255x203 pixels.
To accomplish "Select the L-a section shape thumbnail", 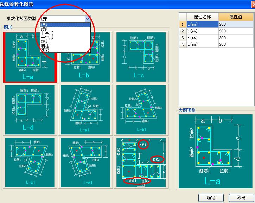I will (30, 57).
